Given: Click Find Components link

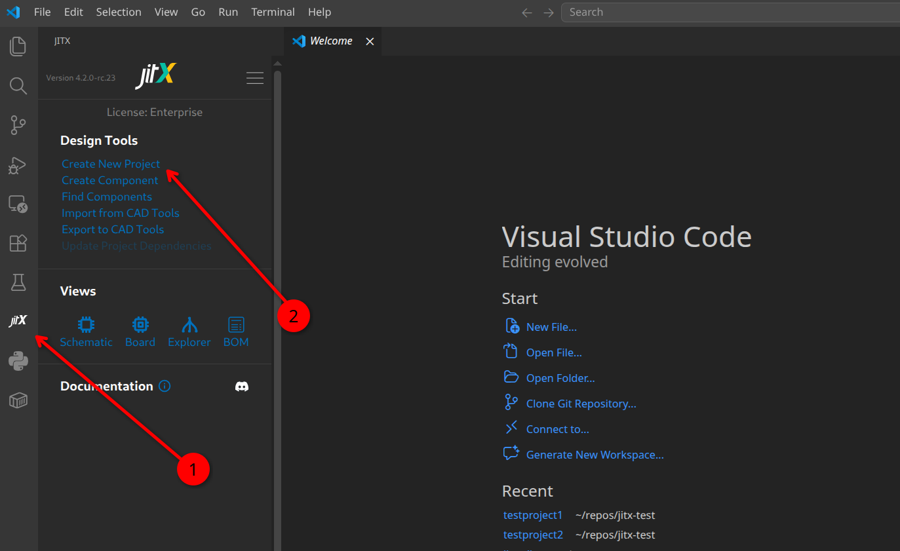Looking at the screenshot, I should point(107,197).
